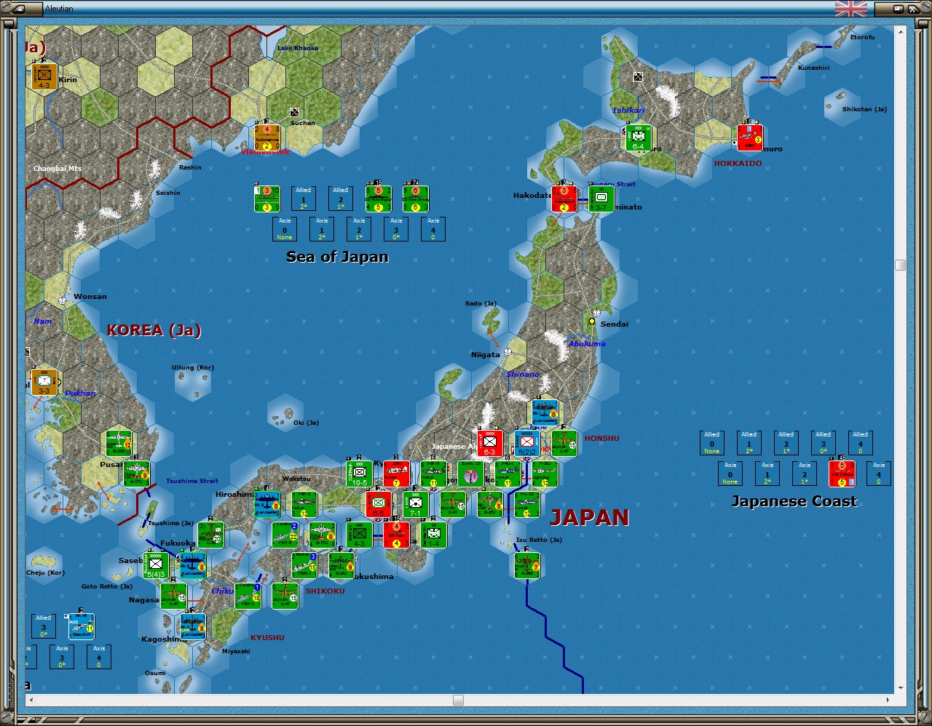
Task: Select the P-38J Lightning fighter counter
Action: click(x=545, y=474)
